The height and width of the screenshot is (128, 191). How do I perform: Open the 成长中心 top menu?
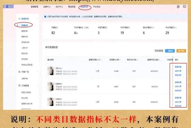pos(59,7)
